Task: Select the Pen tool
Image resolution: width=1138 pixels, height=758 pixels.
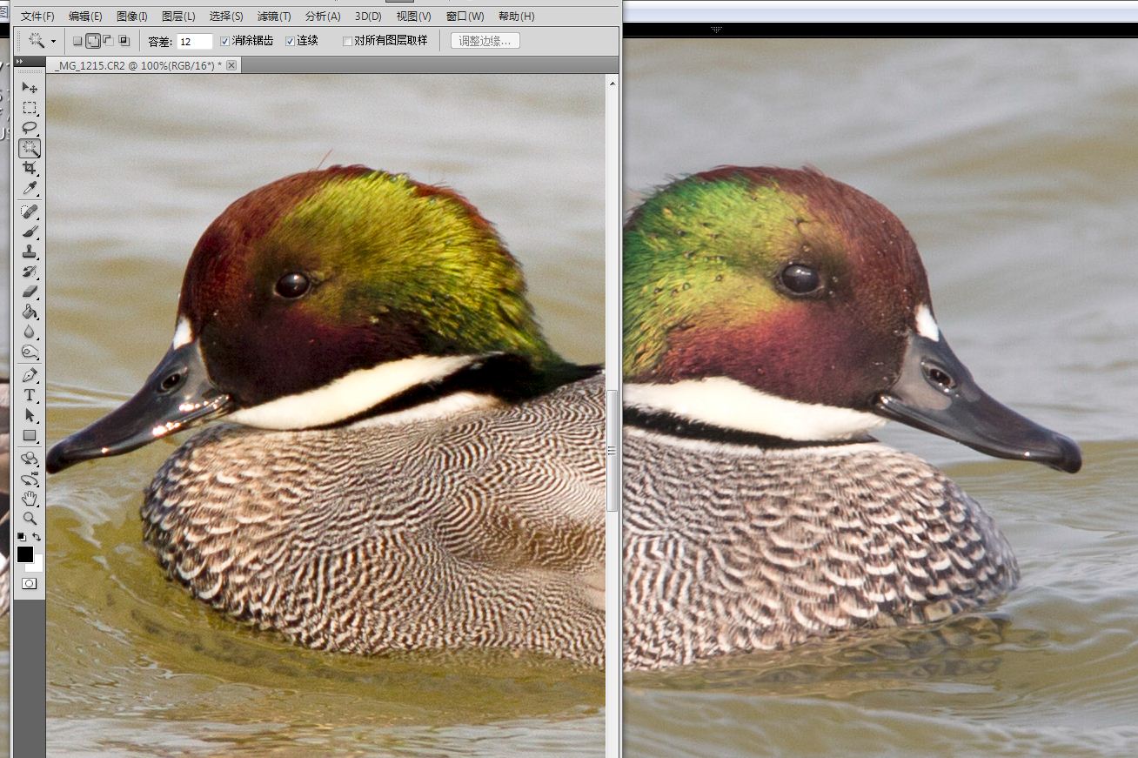Action: click(x=30, y=375)
